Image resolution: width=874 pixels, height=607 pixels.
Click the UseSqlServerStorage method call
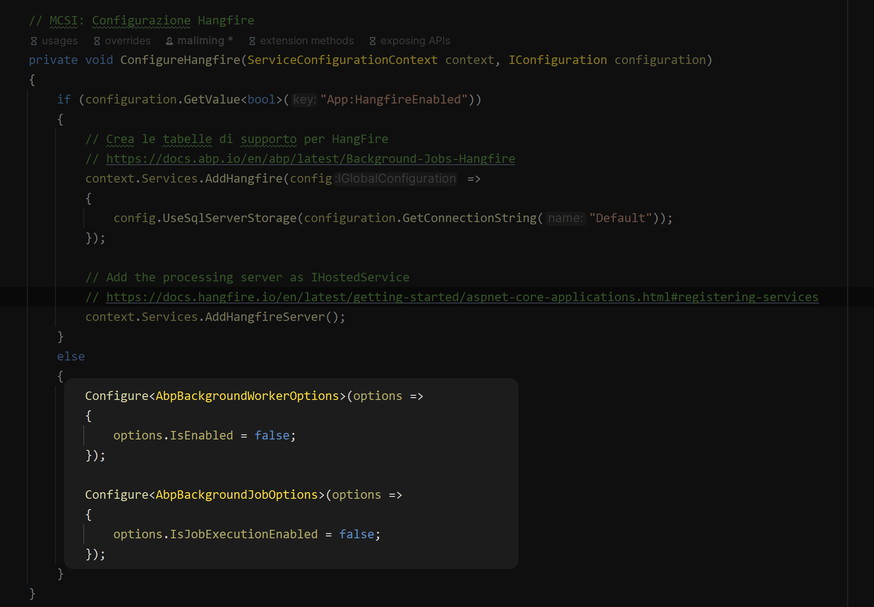pyautogui.click(x=230, y=218)
